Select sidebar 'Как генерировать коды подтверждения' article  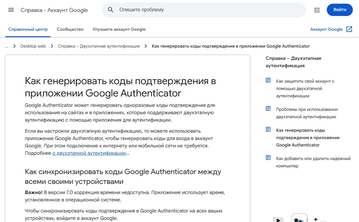308,138
